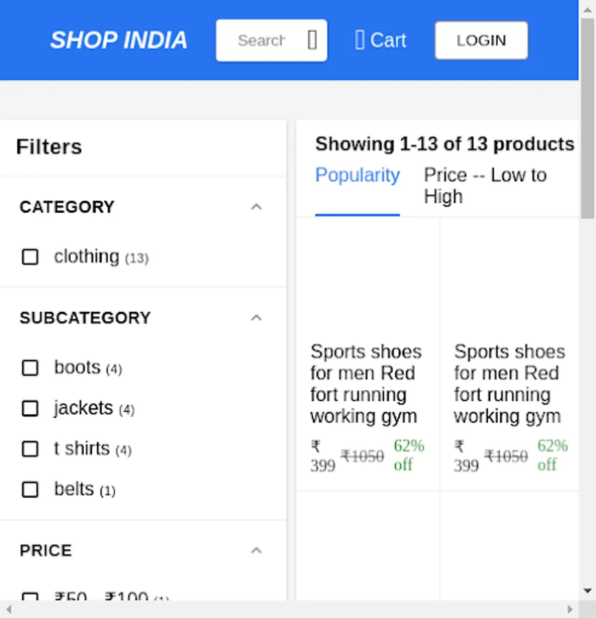Check the jackets filter checkbox
596x618 pixels.
[30, 409]
